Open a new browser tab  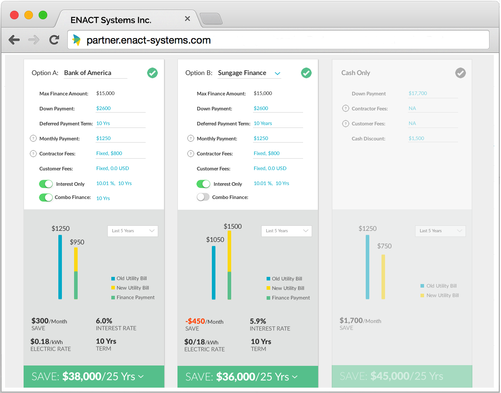click(x=211, y=19)
